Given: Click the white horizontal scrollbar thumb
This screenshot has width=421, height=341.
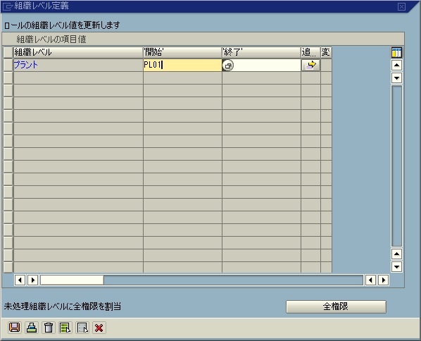Looking at the screenshot, I should 72,280.
